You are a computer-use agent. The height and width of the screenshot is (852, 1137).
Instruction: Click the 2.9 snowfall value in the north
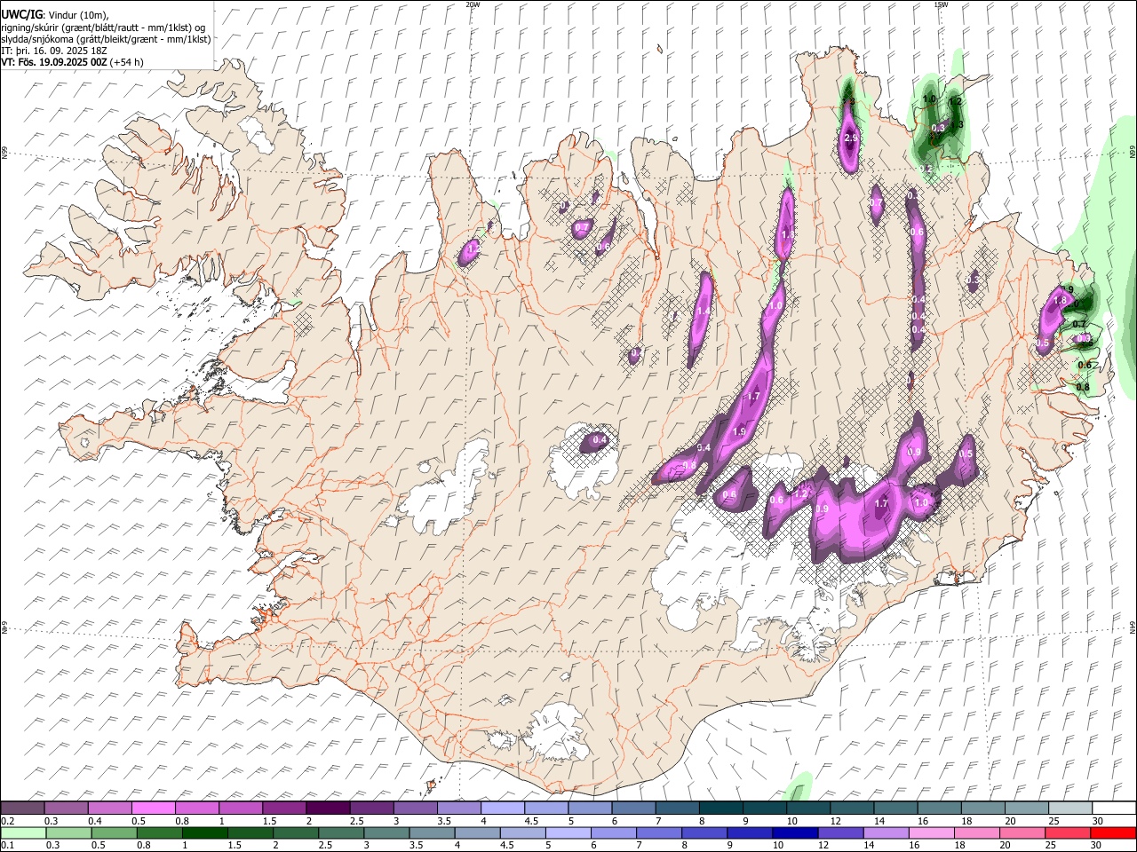pos(851,138)
